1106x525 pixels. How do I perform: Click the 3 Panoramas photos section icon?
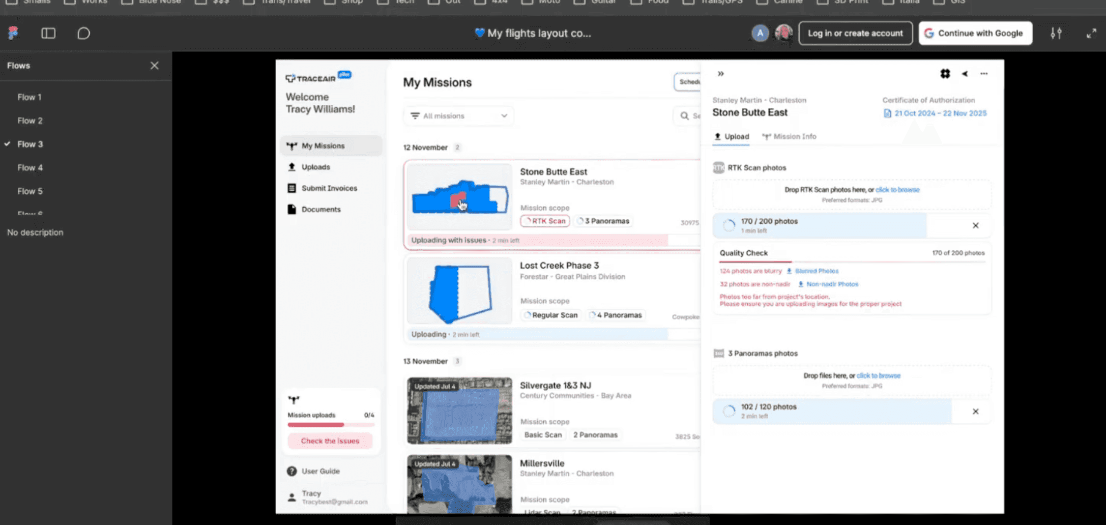[x=719, y=354]
